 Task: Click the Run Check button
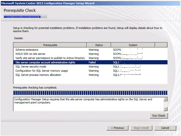pyautogui.click(x=158, y=115)
